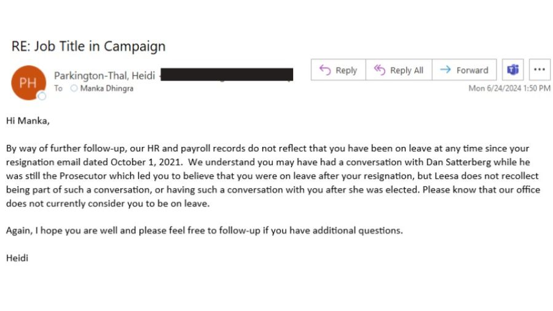Click sender name Parkington-Thal, Heidi
The image size is (553, 311).
coord(104,76)
